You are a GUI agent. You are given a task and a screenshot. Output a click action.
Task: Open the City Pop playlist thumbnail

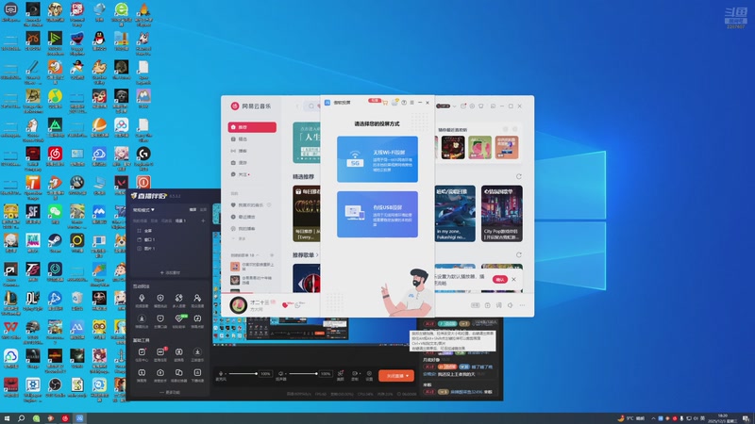(x=501, y=214)
